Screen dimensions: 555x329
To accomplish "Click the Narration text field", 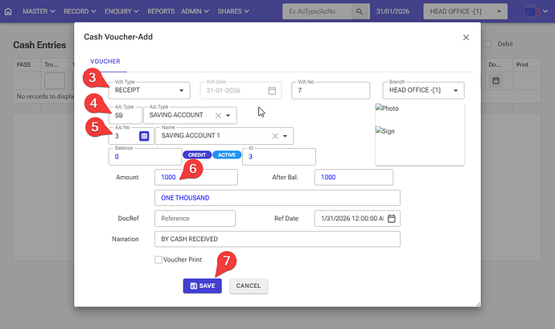I will tap(276, 239).
